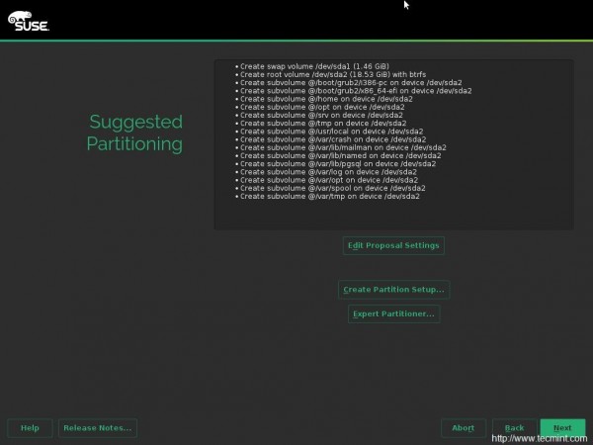Select the @/var/log subvolume line
Image resolution: width=593 pixels, height=445 pixels.
coord(328,172)
